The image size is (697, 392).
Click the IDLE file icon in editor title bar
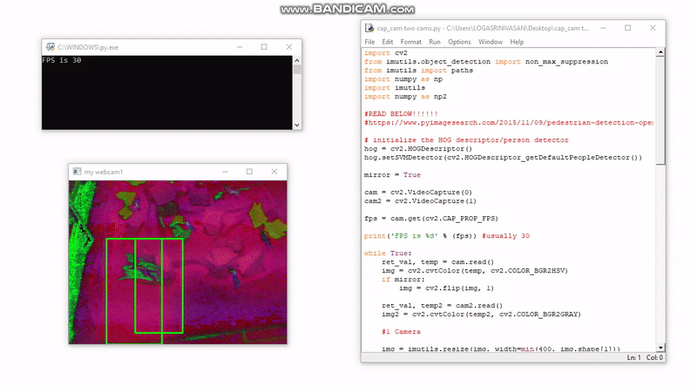[x=369, y=28]
